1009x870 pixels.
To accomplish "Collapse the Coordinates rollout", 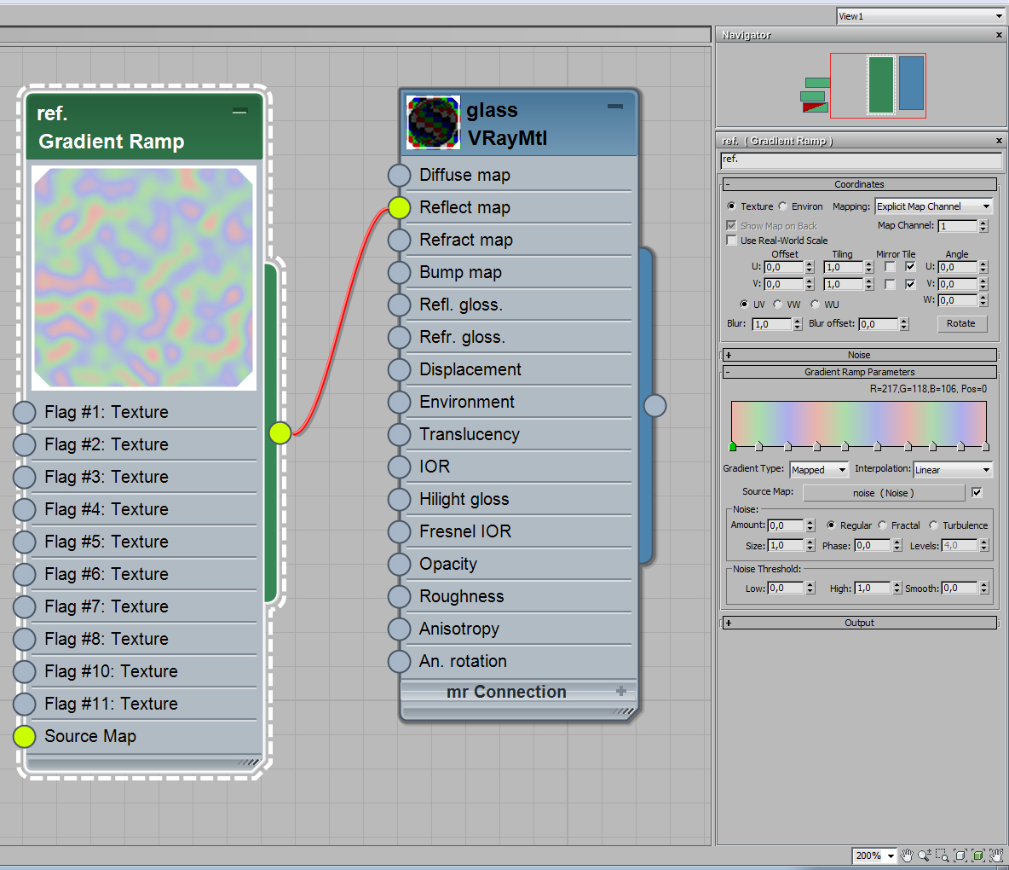I will click(859, 184).
